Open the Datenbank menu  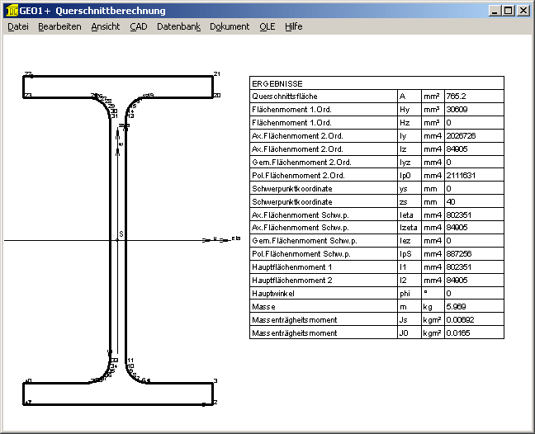click(x=178, y=26)
